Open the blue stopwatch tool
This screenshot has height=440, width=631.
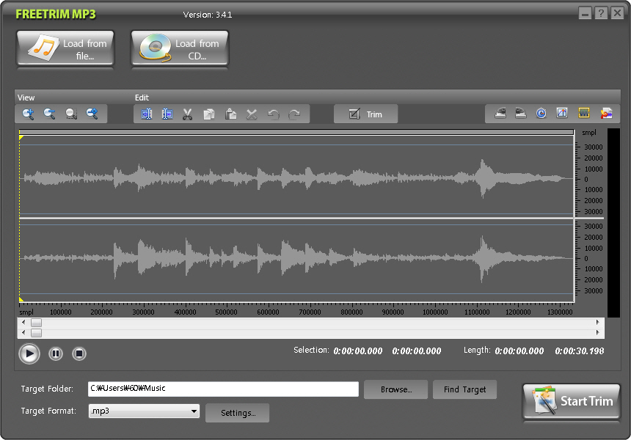pos(541,114)
